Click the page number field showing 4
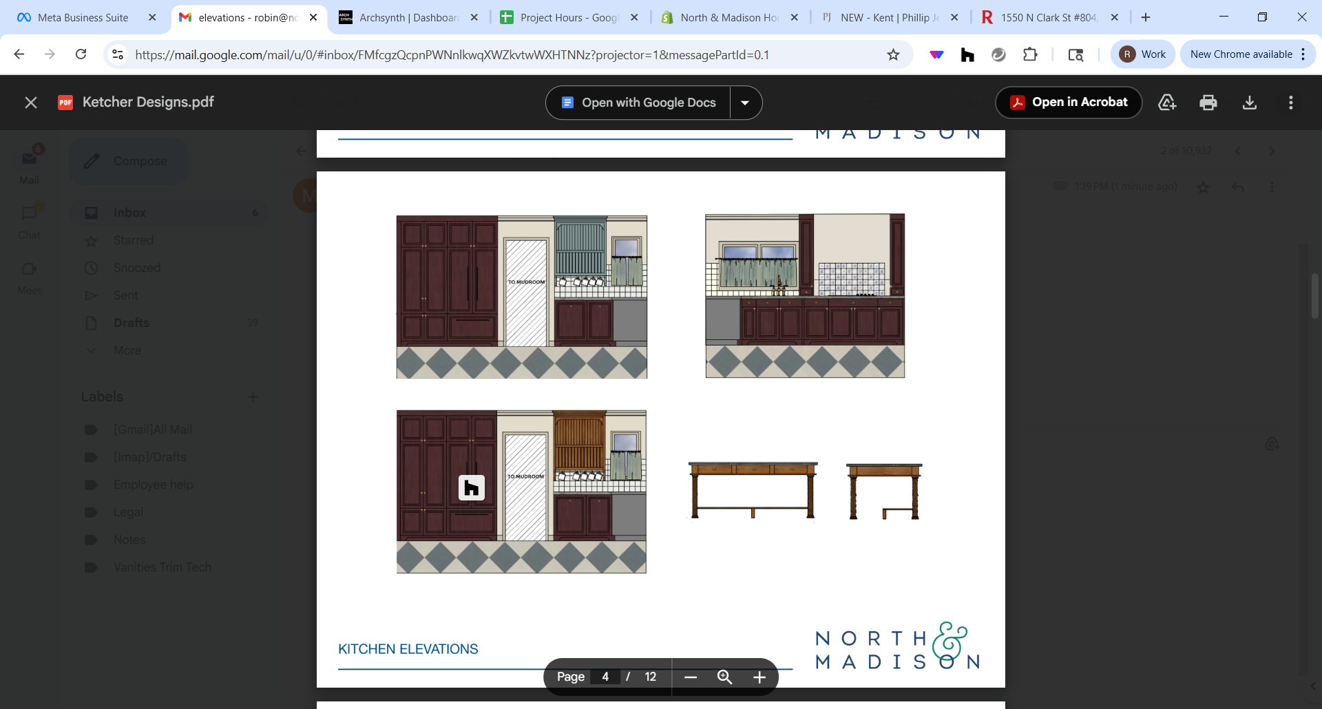 click(x=605, y=677)
